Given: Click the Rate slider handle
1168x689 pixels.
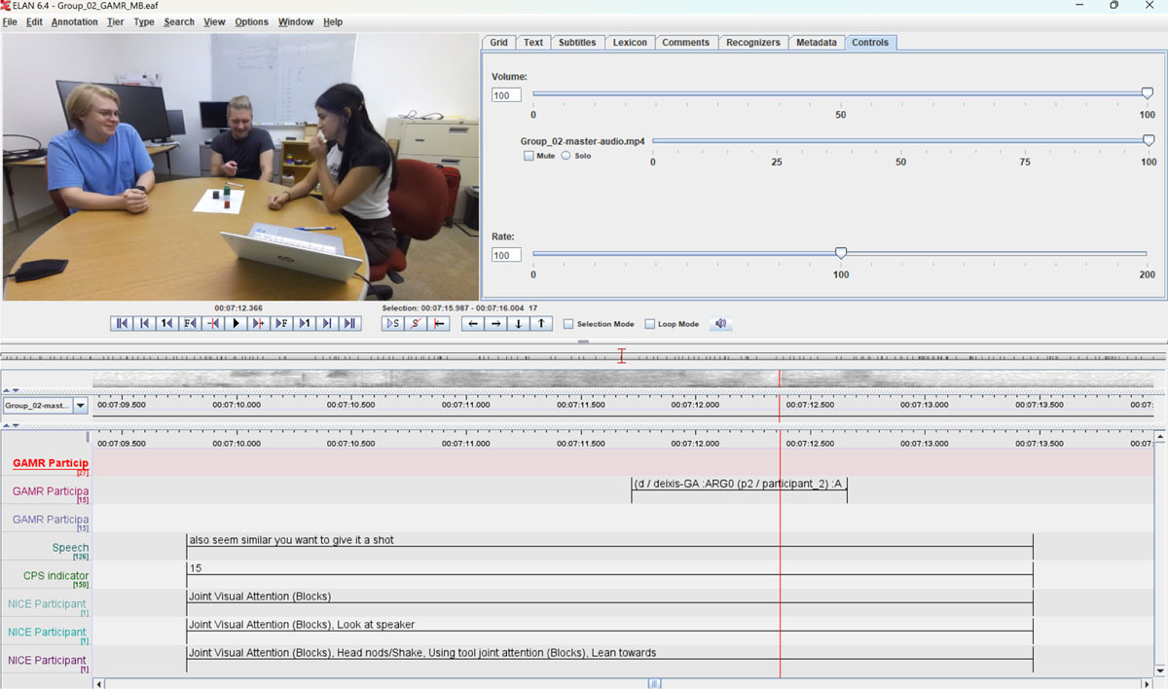Looking at the screenshot, I should pyautogui.click(x=841, y=253).
